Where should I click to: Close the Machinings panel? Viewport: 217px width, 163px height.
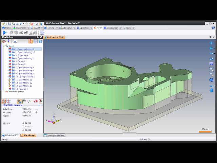[41, 37]
